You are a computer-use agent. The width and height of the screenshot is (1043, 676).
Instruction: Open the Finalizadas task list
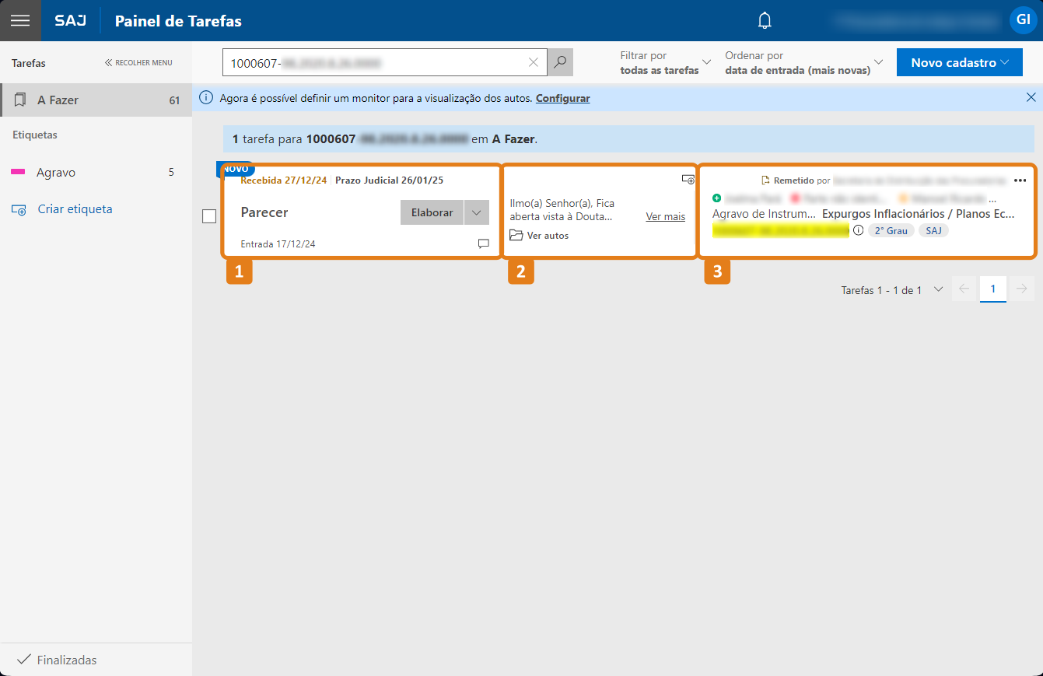[x=67, y=660]
